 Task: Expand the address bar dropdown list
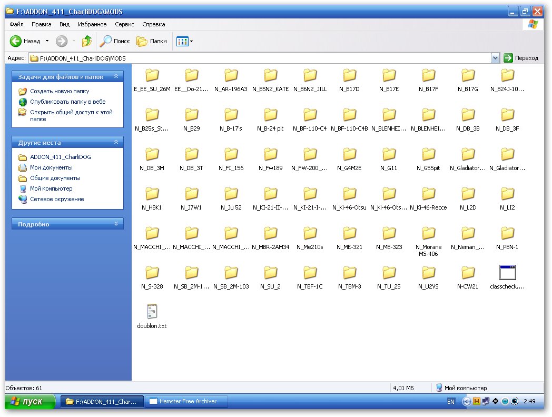point(495,58)
